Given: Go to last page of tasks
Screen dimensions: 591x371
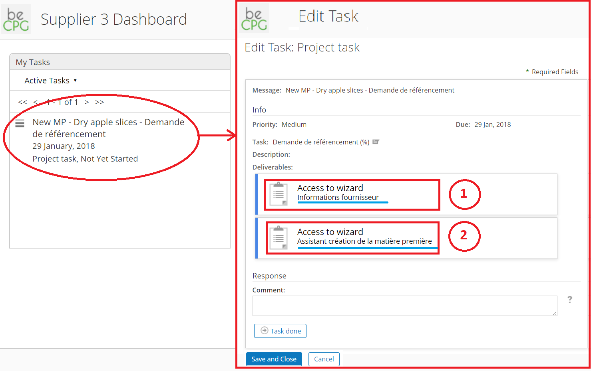Looking at the screenshot, I should pyautogui.click(x=99, y=102).
